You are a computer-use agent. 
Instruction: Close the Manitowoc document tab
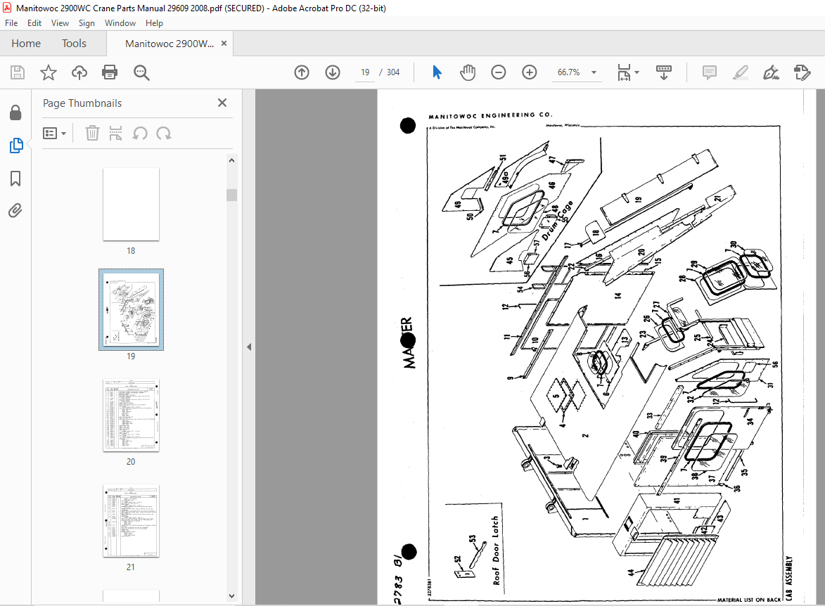(x=224, y=44)
